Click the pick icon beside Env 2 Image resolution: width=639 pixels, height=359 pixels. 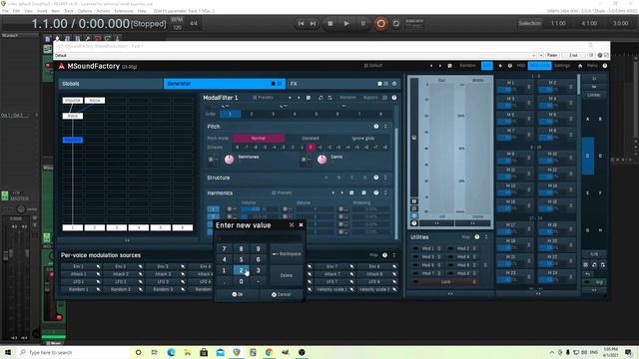[140, 266]
